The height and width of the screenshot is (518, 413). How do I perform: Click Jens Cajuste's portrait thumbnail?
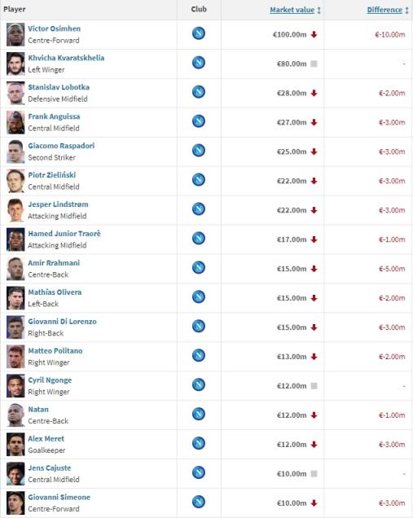(15, 474)
